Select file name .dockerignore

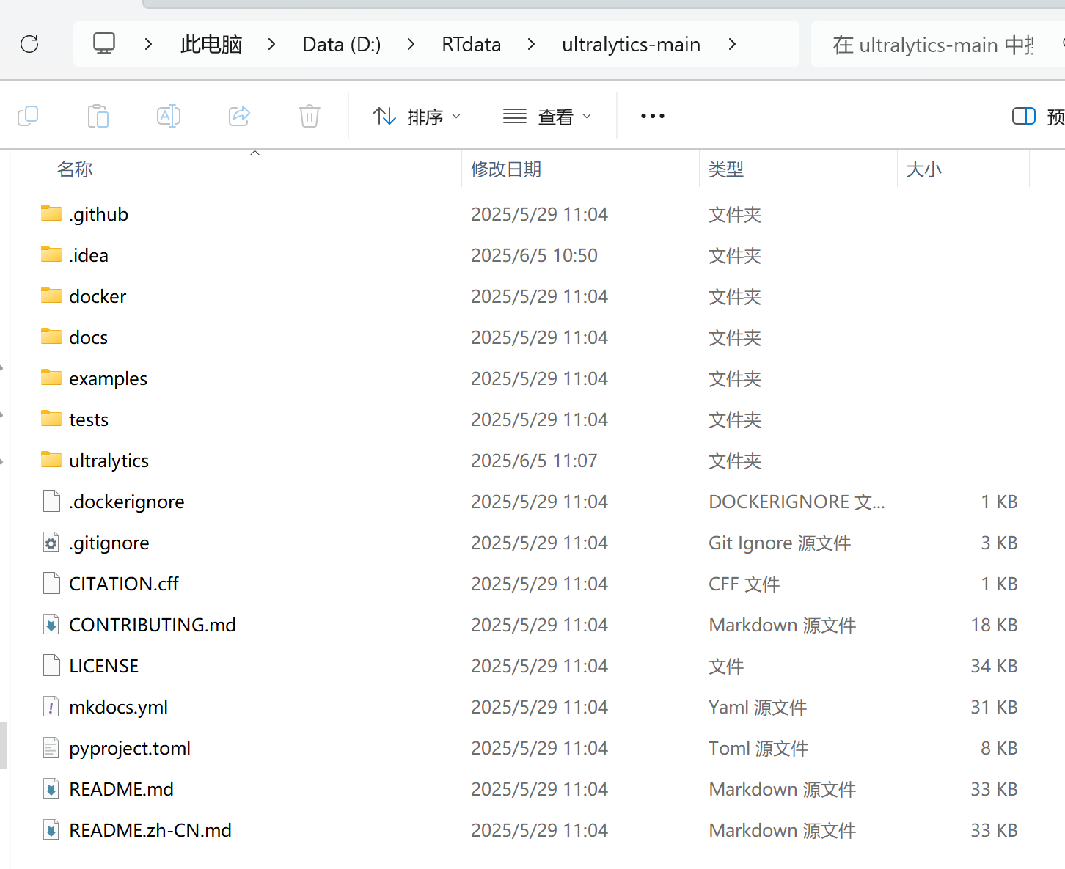[127, 502]
